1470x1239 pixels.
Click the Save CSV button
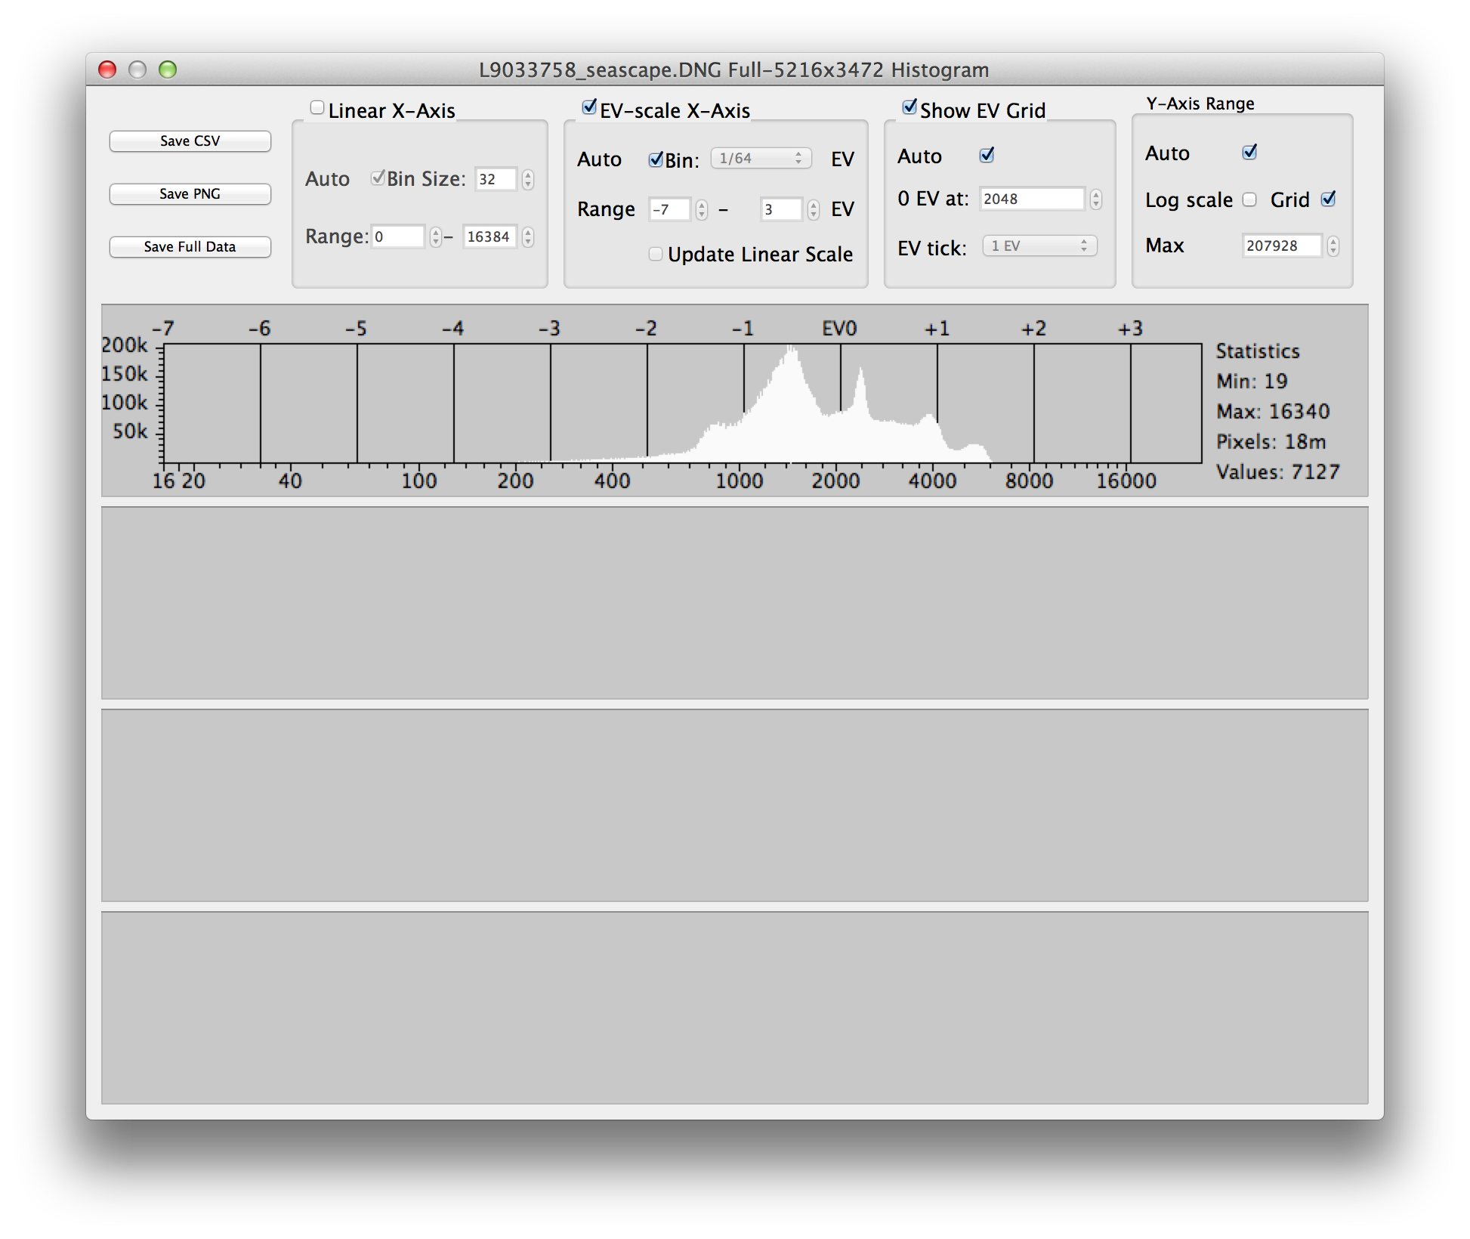click(190, 141)
